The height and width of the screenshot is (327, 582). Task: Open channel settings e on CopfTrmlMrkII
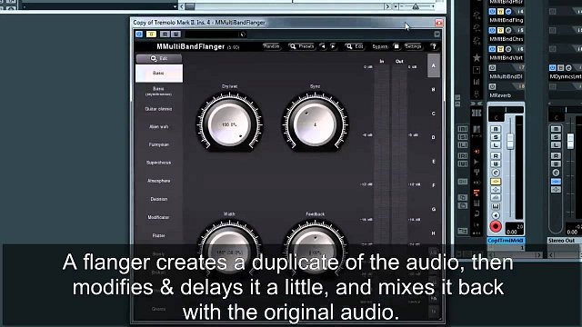tap(496, 173)
